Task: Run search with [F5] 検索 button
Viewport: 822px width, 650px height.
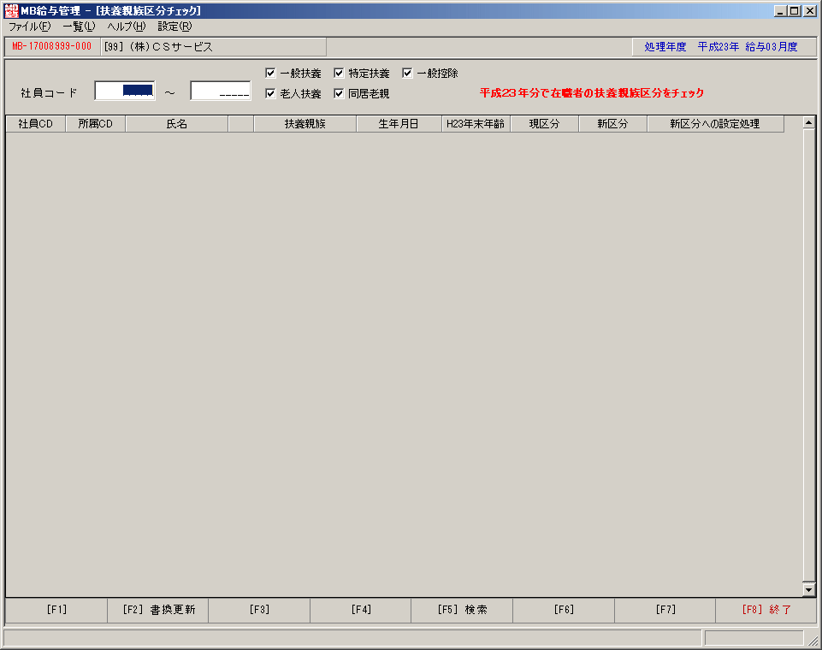Action: [x=463, y=610]
